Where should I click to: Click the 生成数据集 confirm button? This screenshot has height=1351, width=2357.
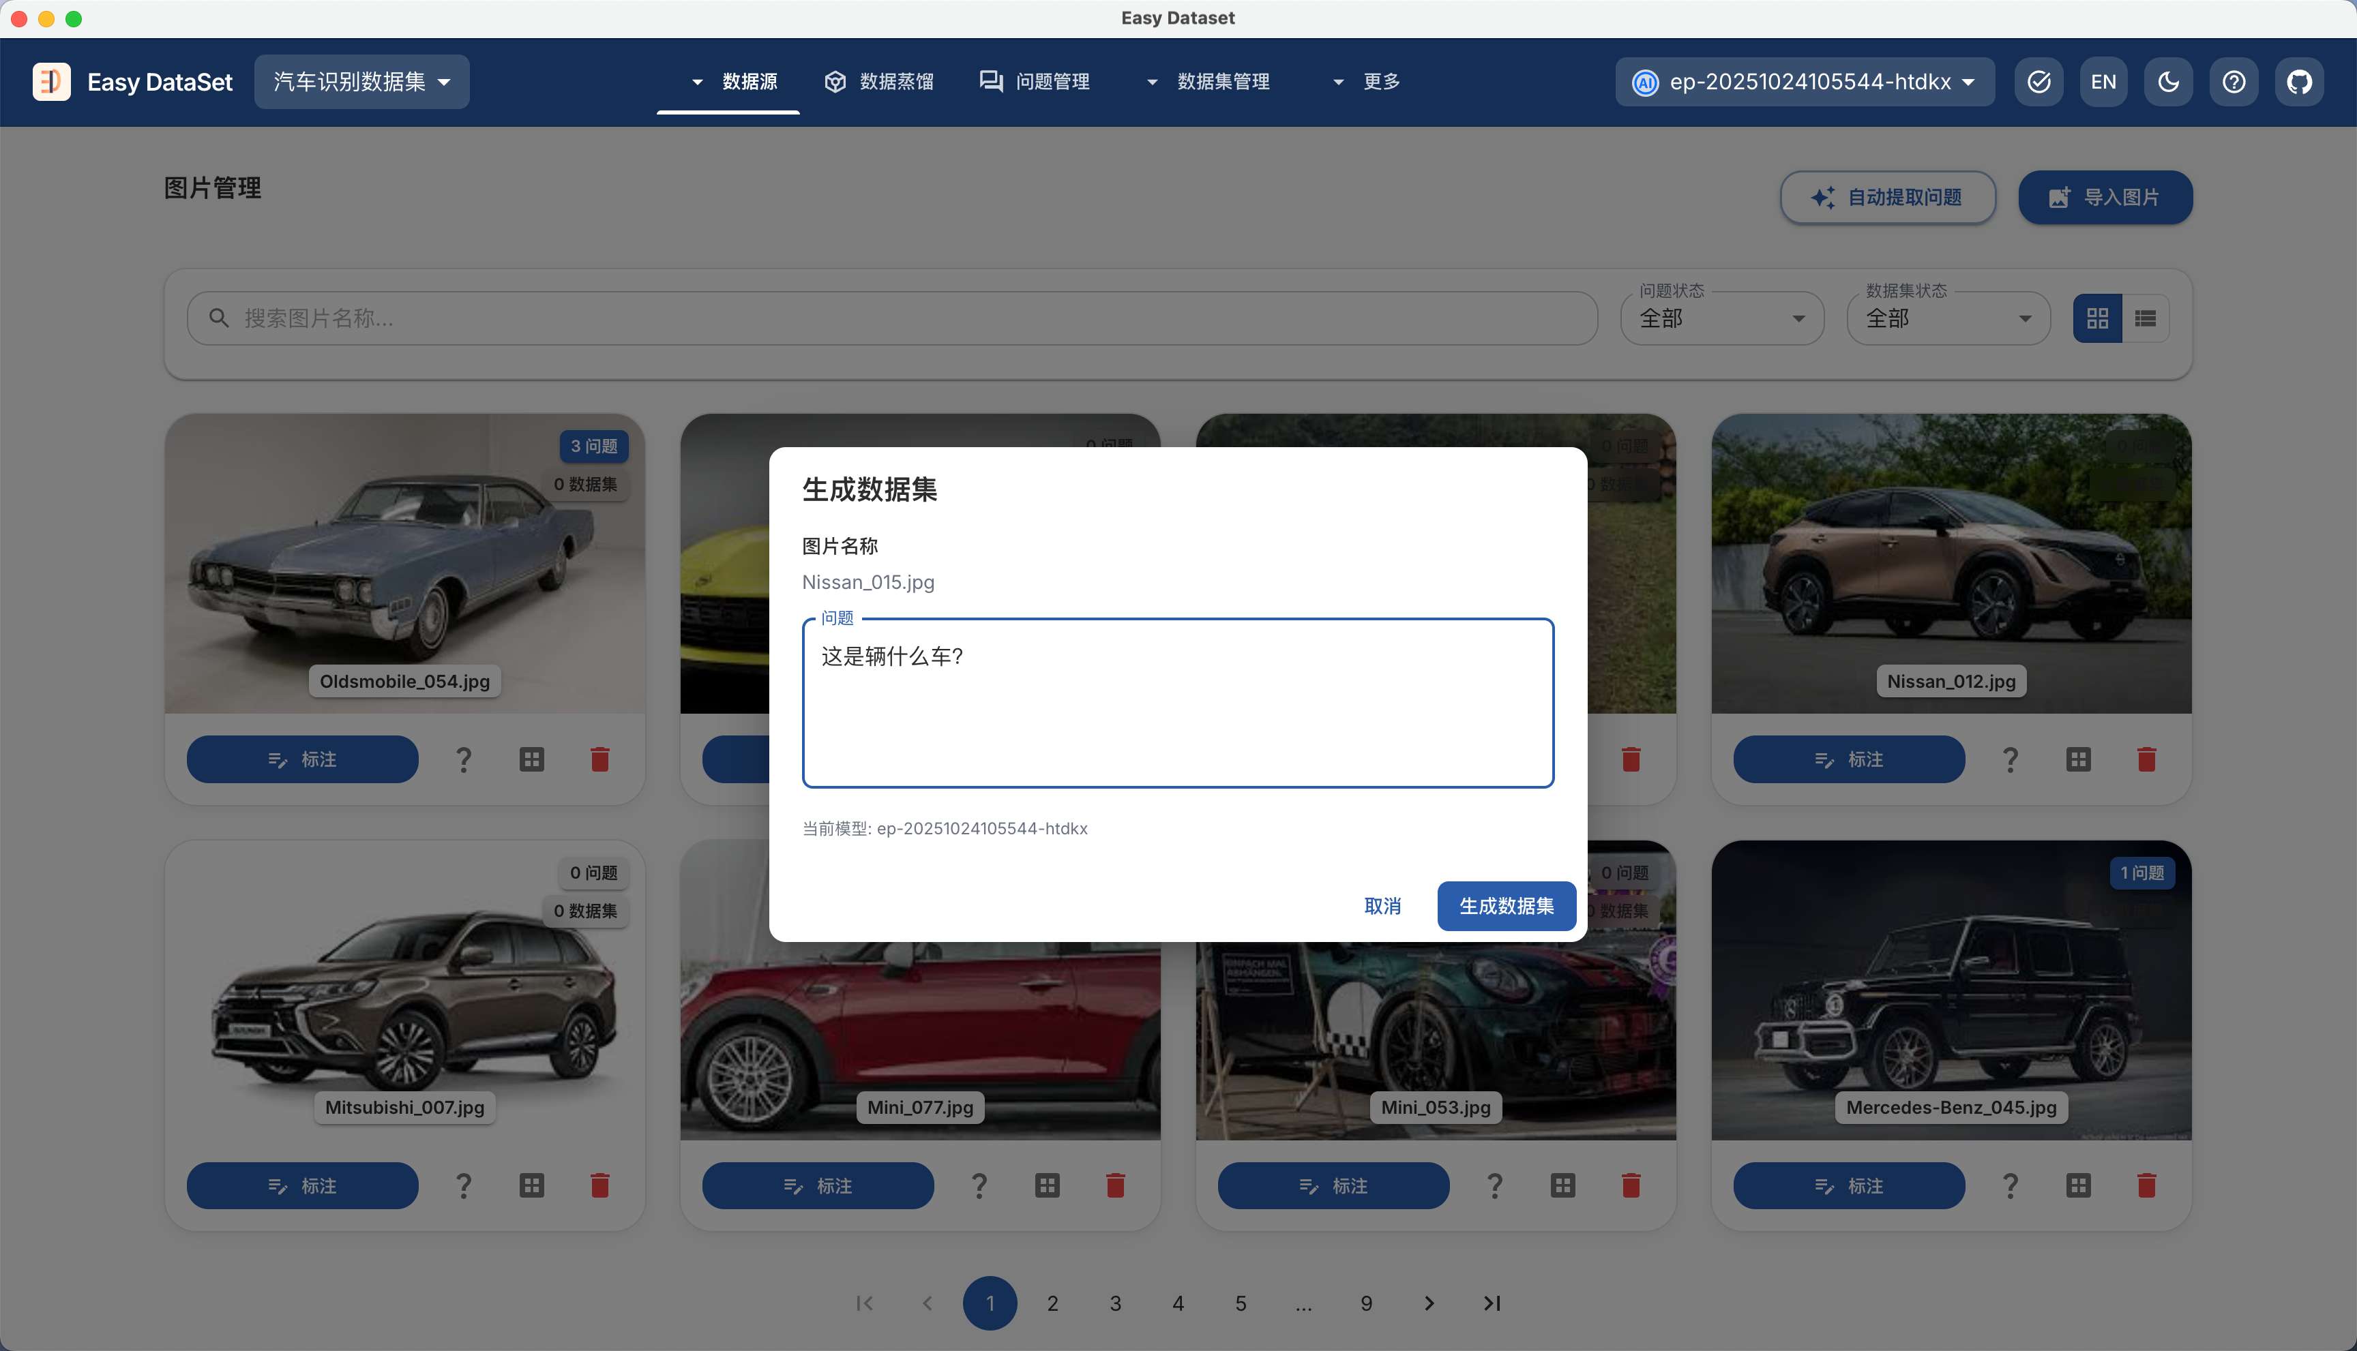tap(1506, 906)
